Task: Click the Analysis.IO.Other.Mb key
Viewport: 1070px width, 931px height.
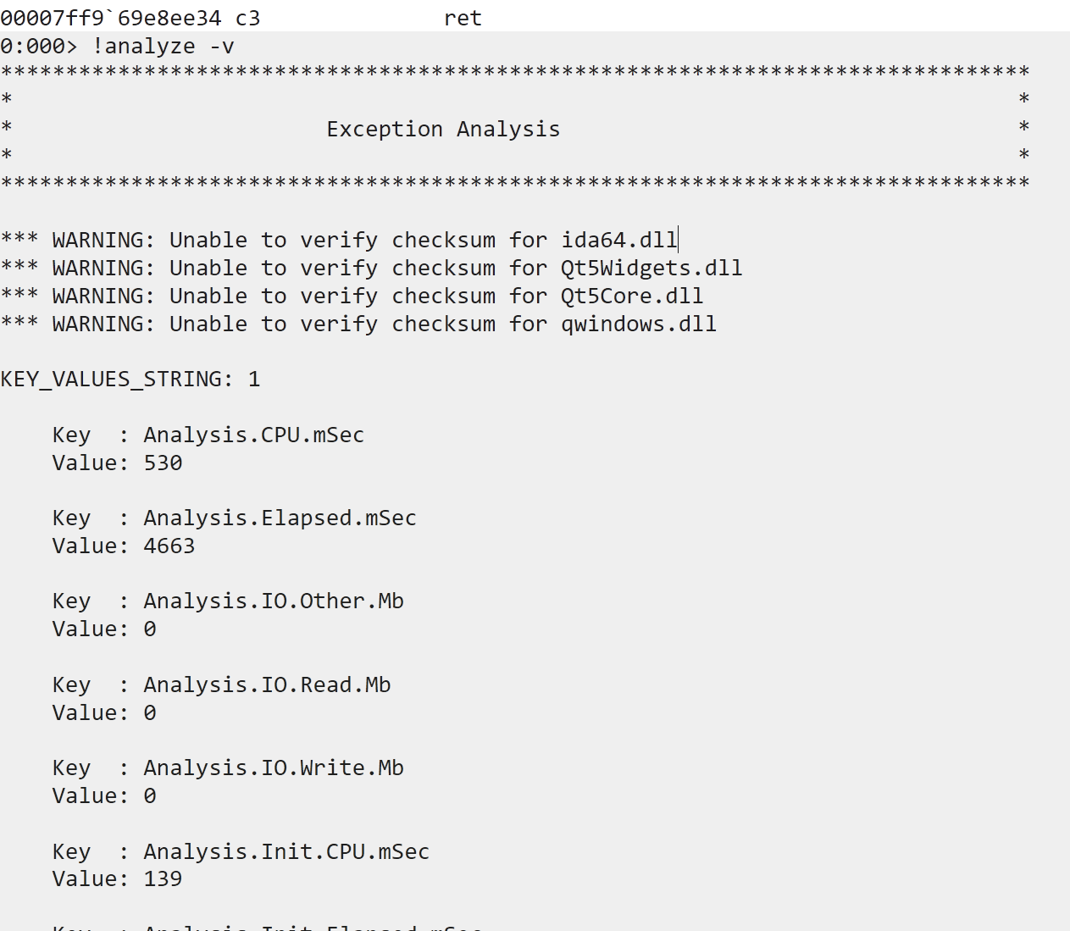Action: [x=273, y=601]
